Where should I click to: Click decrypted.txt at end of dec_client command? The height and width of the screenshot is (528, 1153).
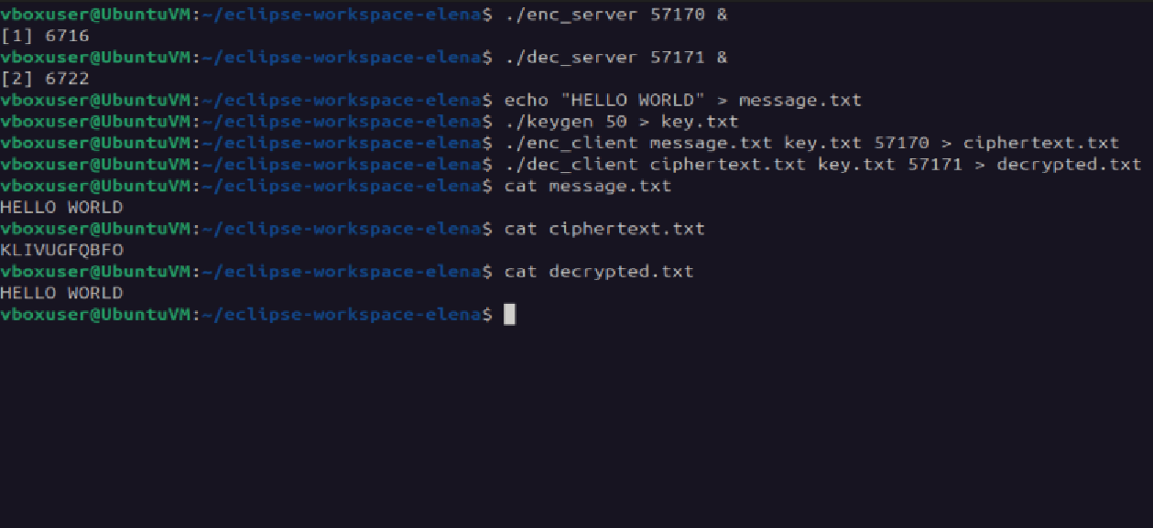click(1069, 165)
